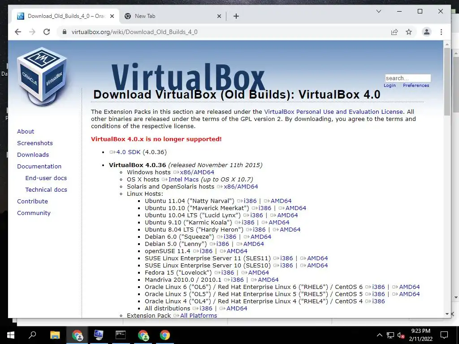The height and width of the screenshot is (344, 459).
Task: Switch to the Download_Old_Builds_4_0 tab
Action: point(66,16)
